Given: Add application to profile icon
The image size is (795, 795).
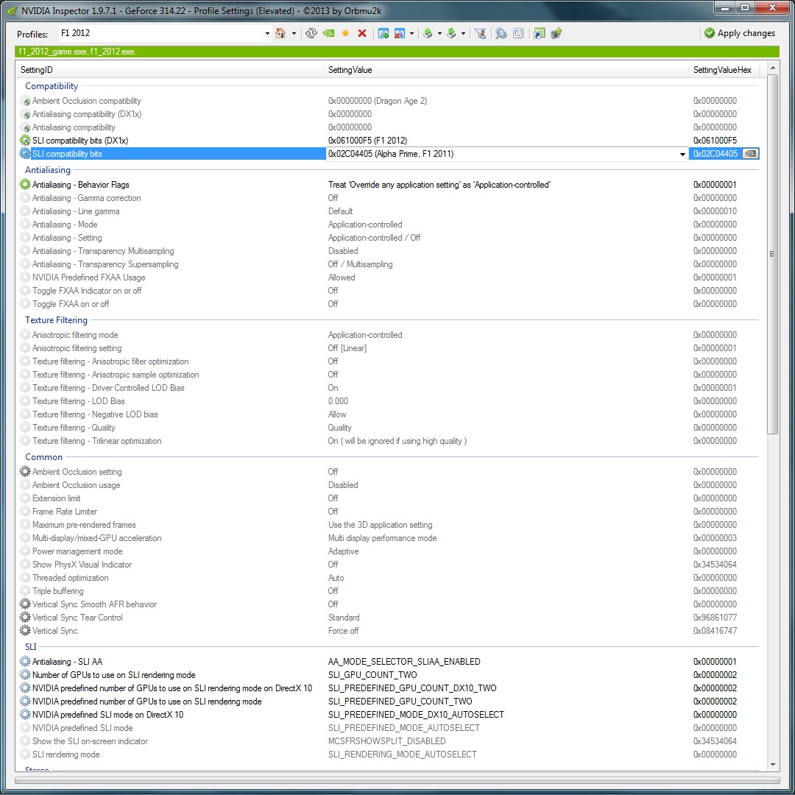Looking at the screenshot, I should [384, 33].
